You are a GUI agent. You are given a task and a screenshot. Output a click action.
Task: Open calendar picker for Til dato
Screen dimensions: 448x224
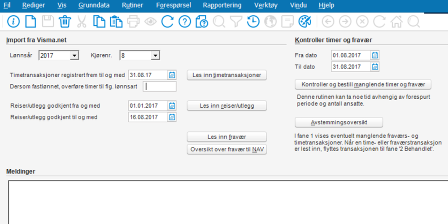click(x=375, y=66)
